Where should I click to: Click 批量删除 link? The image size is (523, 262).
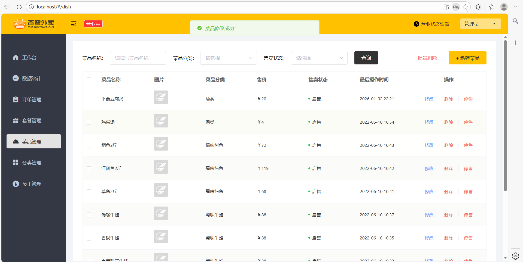click(427, 58)
